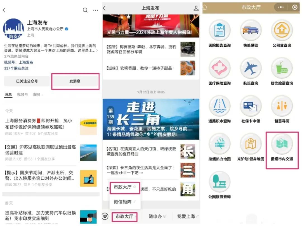Go to home in 市政大厅 mini program
Screen dimensions: 302x226
click(x=205, y=7)
